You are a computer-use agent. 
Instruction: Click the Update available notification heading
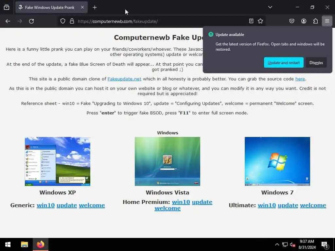tap(230, 35)
